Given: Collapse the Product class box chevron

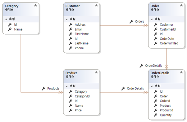Looking at the screenshot, I should (96, 72).
